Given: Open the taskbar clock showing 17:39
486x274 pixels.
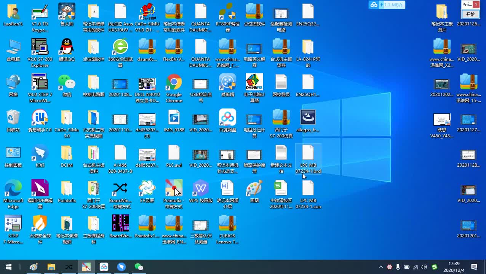Looking at the screenshot, I should 454,267.
